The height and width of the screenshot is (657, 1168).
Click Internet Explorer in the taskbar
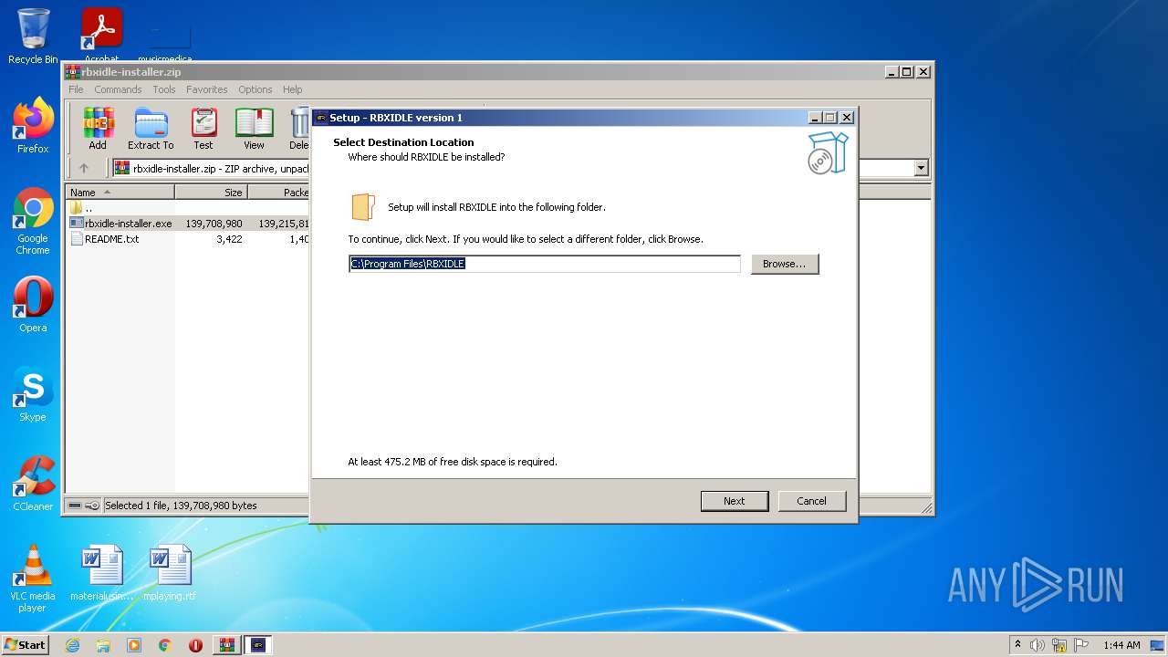(x=72, y=645)
